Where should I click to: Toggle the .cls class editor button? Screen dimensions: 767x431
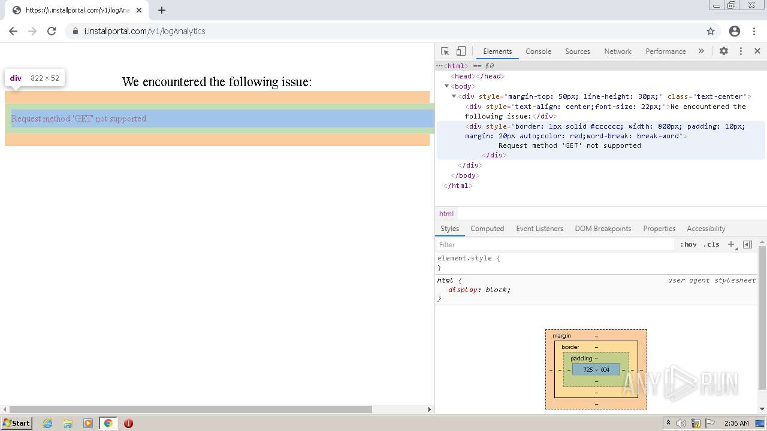(711, 245)
